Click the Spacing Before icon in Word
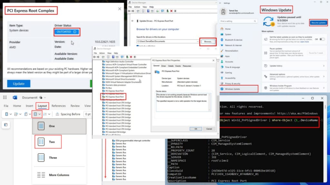 57,113
